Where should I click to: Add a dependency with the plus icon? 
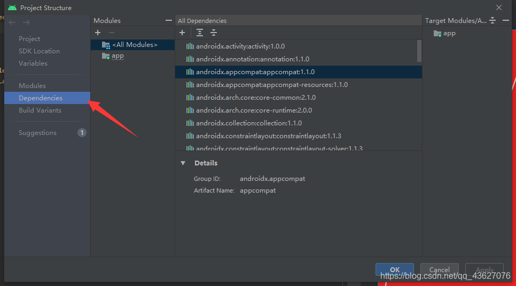pyautogui.click(x=182, y=33)
